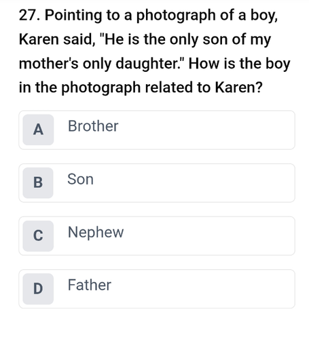The height and width of the screenshot is (339, 309).
Task: Click empty area inside option C card
Action: tap(208, 236)
